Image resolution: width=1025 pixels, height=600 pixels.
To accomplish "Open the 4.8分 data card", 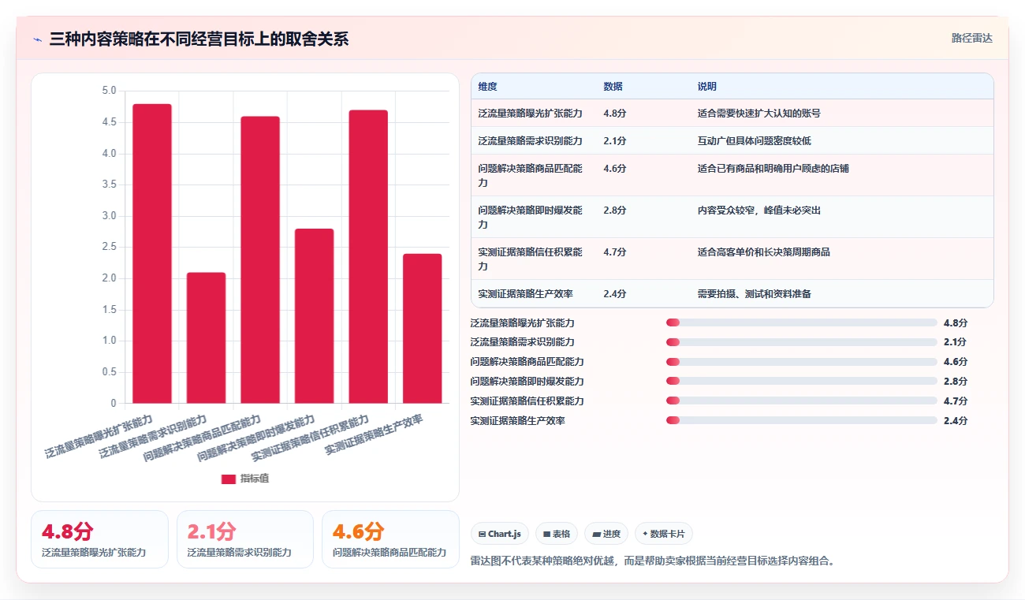I will pyautogui.click(x=99, y=539).
